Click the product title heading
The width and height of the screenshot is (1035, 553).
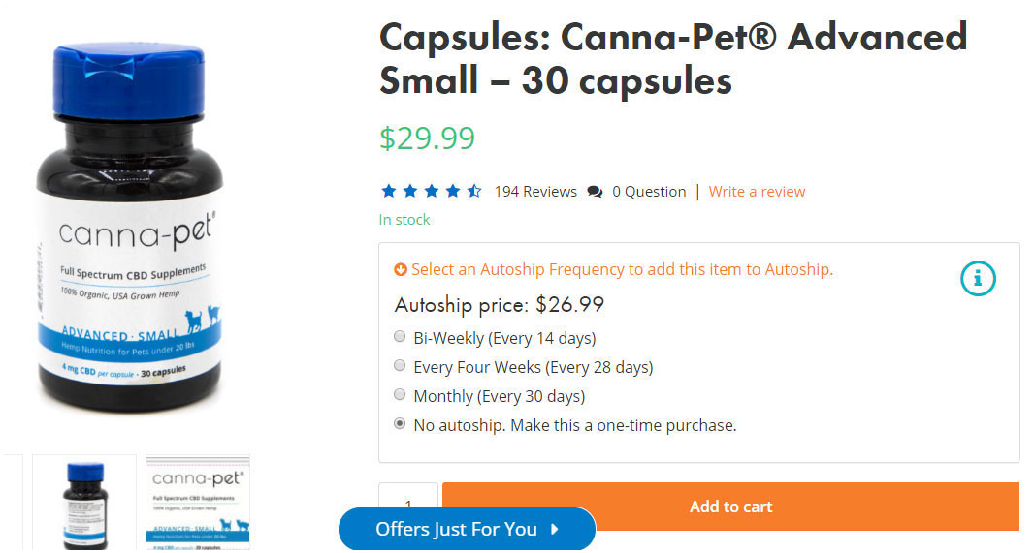click(672, 58)
